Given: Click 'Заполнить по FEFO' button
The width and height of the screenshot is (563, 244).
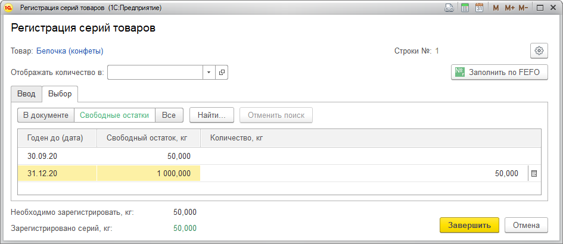Looking at the screenshot, I should pyautogui.click(x=499, y=72).
